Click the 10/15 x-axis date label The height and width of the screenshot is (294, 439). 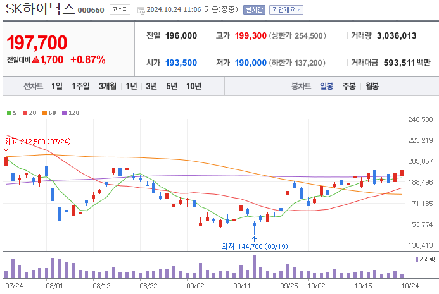tap(363, 286)
